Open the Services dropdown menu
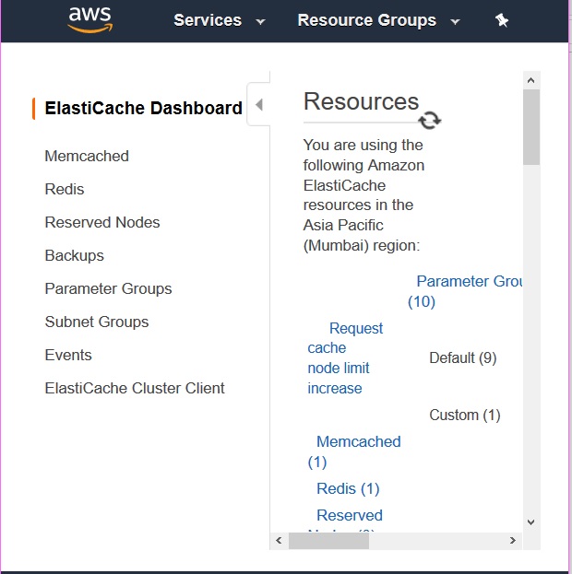572x574 pixels. coord(219,20)
